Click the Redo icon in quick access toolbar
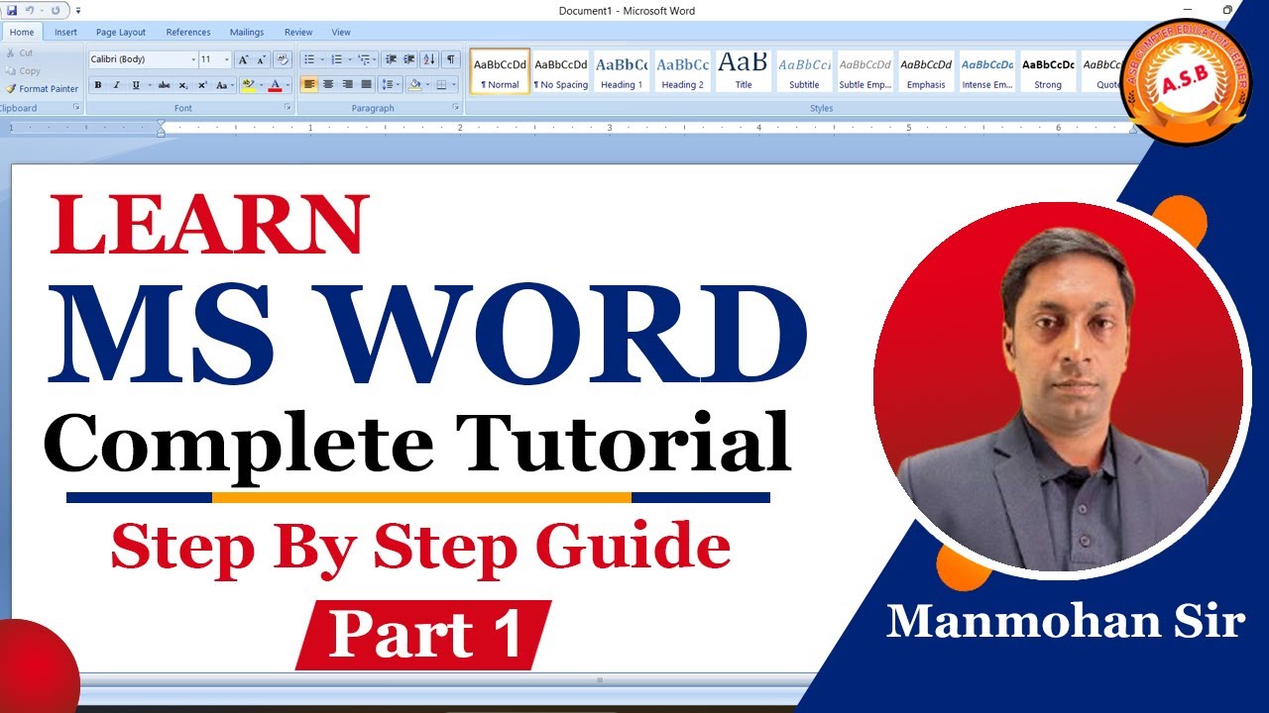This screenshot has width=1269, height=713. click(x=56, y=10)
